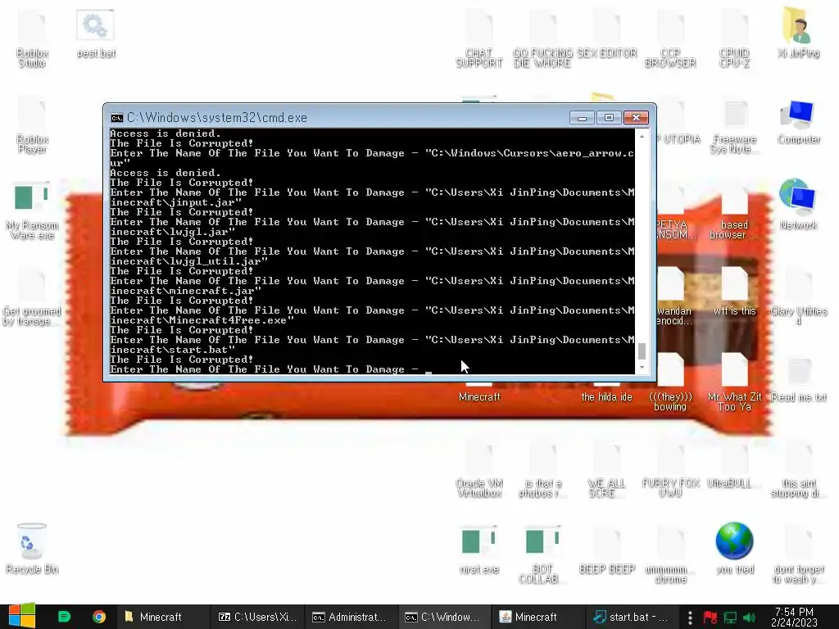This screenshot has height=629, width=839.
Task: Launch the Oracle VM Virtualbox desktop icon
Action: click(x=478, y=469)
